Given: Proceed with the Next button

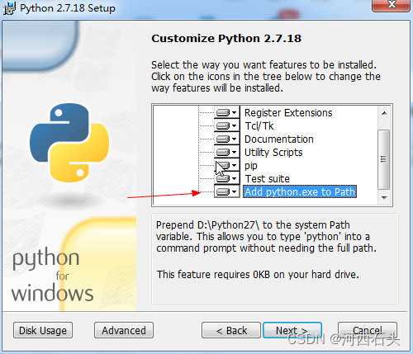Looking at the screenshot, I should click(292, 330).
